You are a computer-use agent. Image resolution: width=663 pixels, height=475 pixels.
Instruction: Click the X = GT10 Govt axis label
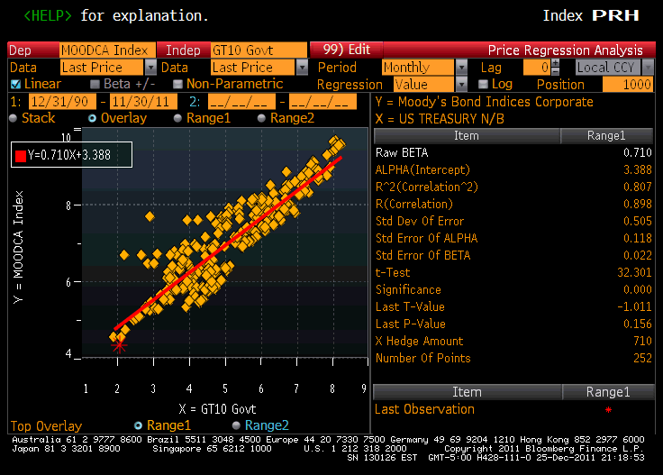tap(217, 409)
